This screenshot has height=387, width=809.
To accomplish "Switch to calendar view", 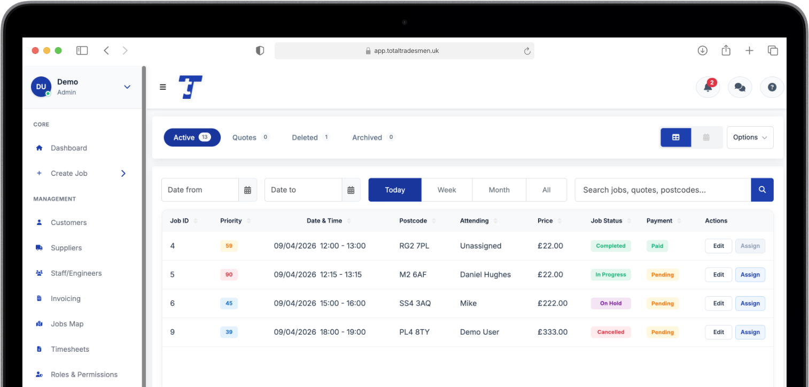I will click(x=706, y=137).
